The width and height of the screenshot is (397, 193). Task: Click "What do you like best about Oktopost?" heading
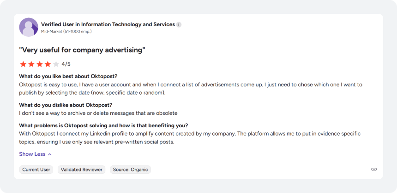point(68,76)
